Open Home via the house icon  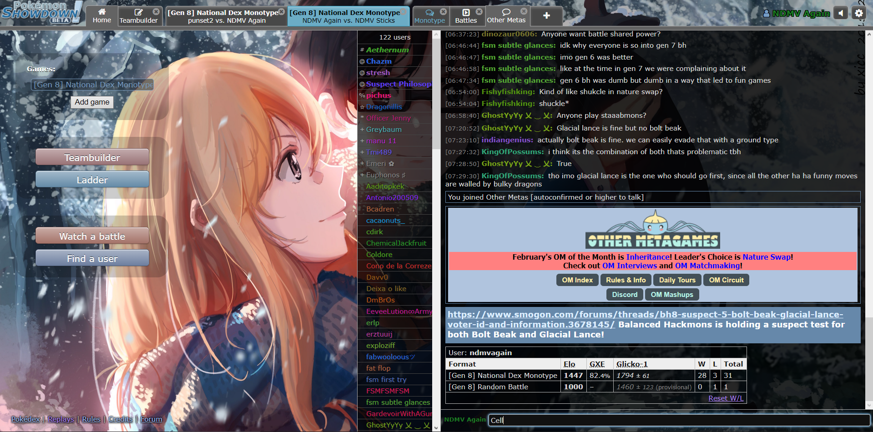click(x=102, y=12)
